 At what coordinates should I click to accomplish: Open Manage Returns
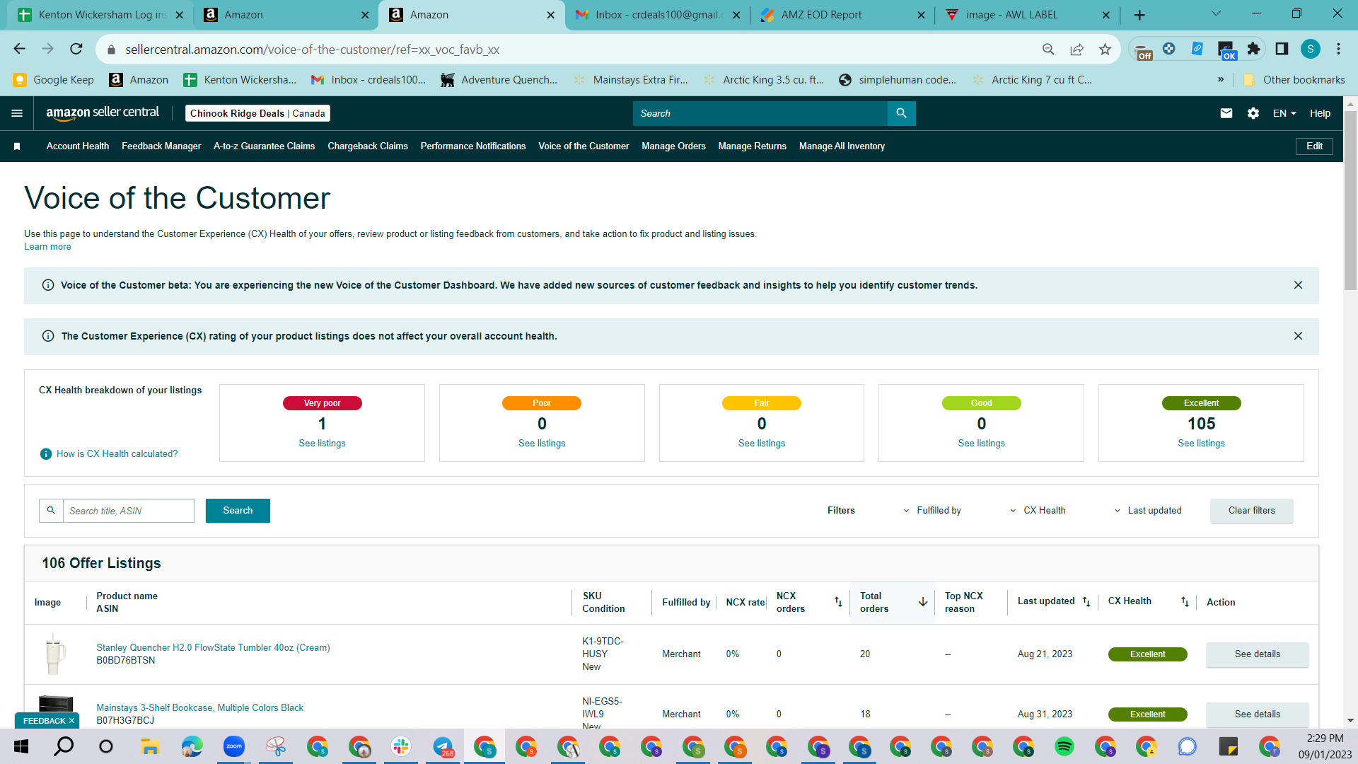pos(753,146)
